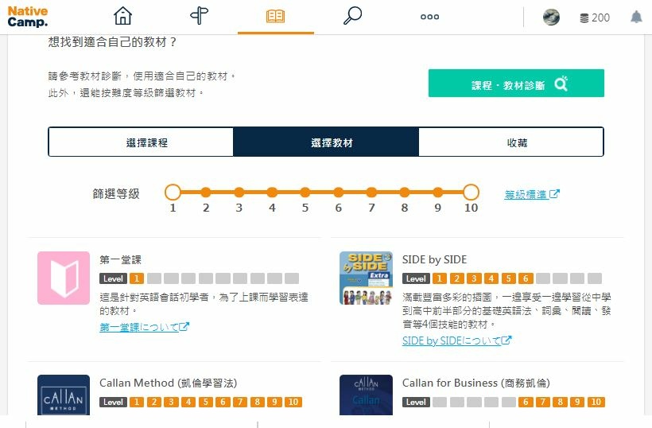Click the 第一堂課 description text
Image resolution: width=652 pixels, height=428 pixels.
point(204,304)
